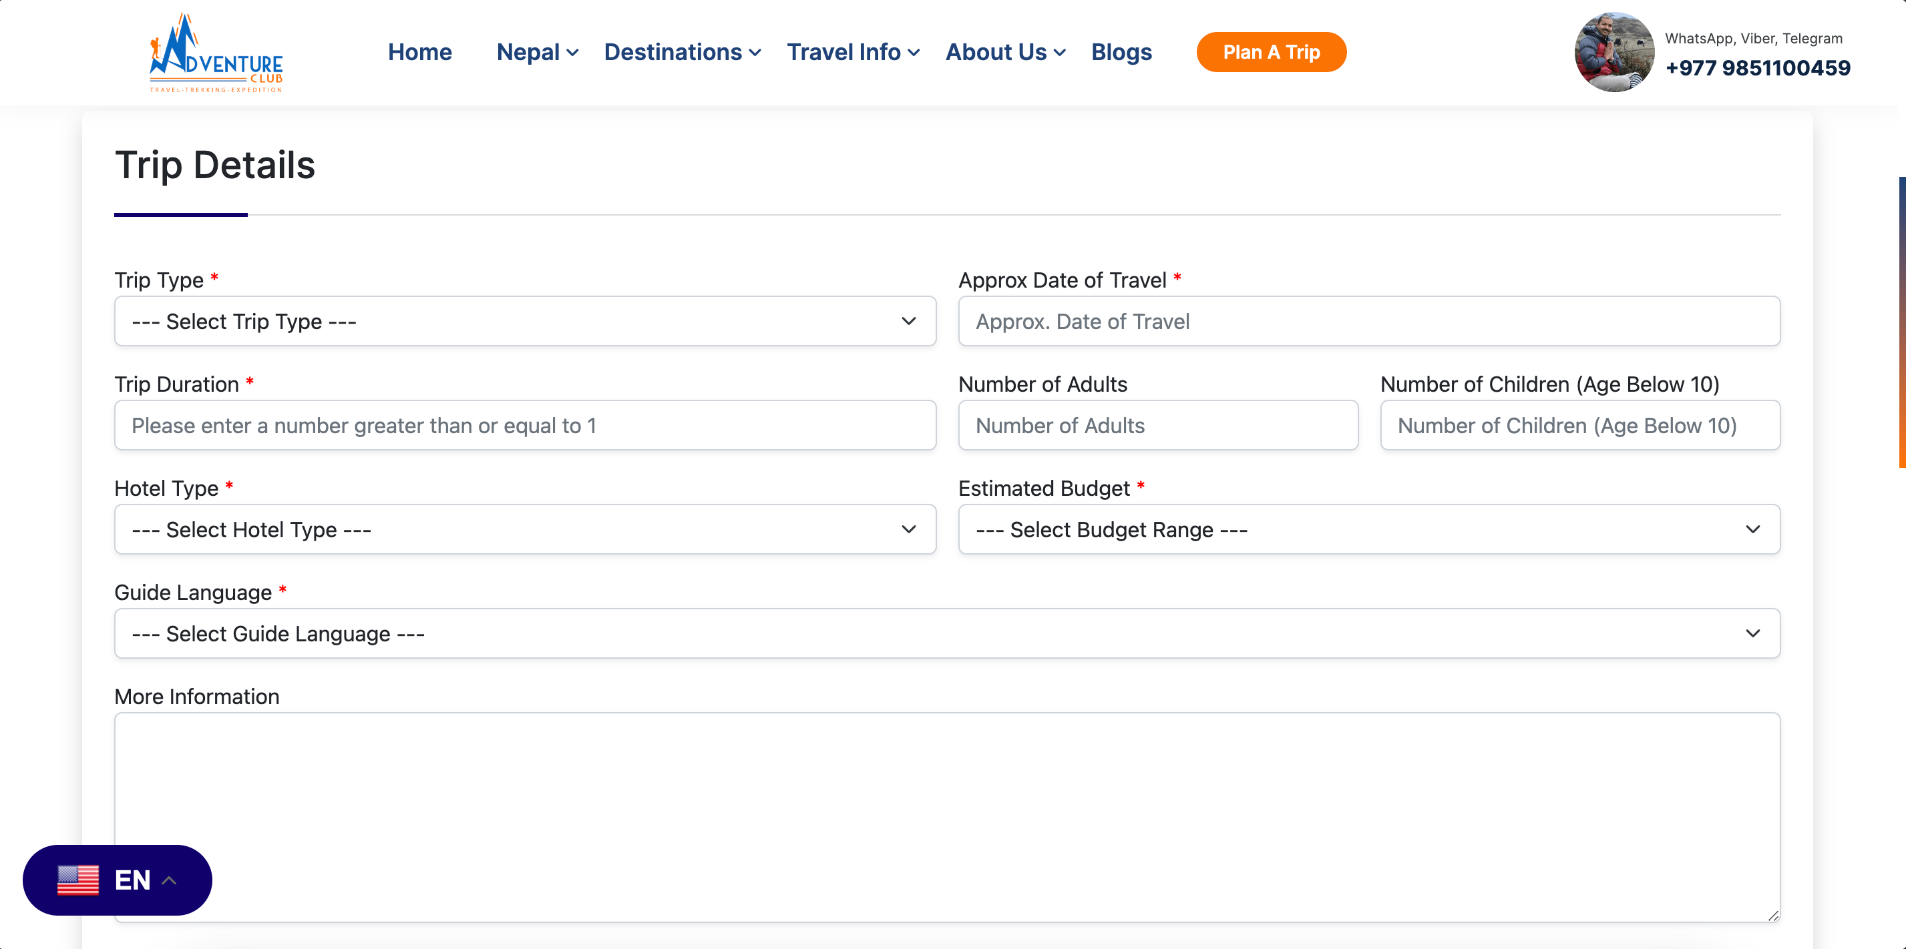Click the profile photo avatar
This screenshot has width=1906, height=949.
point(1613,53)
